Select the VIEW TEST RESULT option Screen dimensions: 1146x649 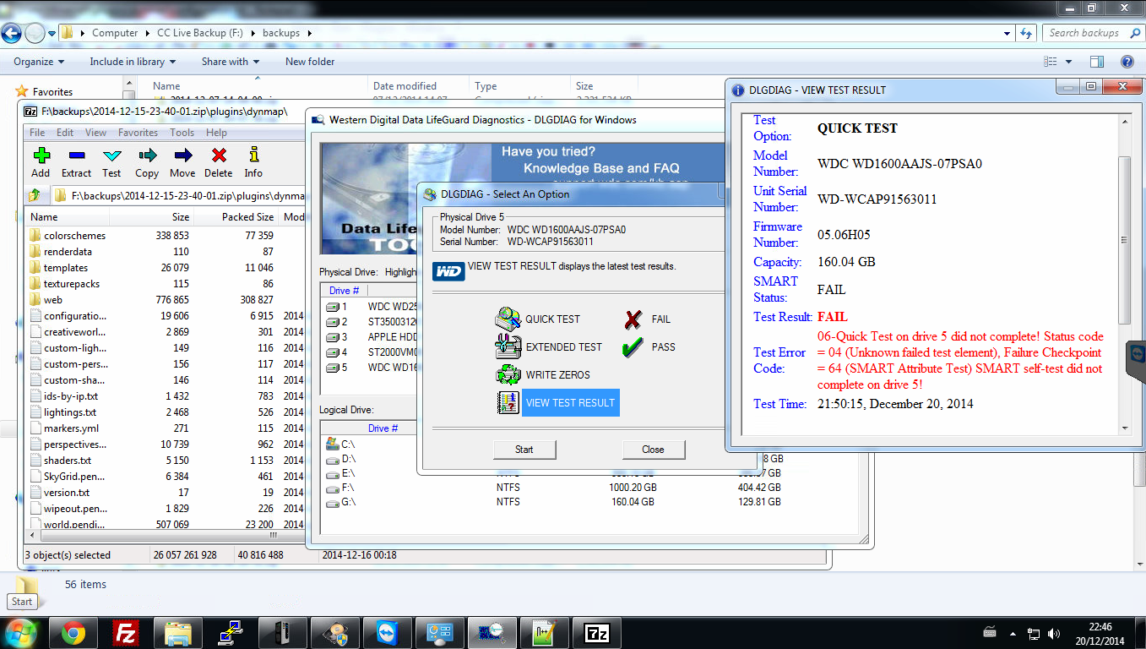(x=570, y=402)
